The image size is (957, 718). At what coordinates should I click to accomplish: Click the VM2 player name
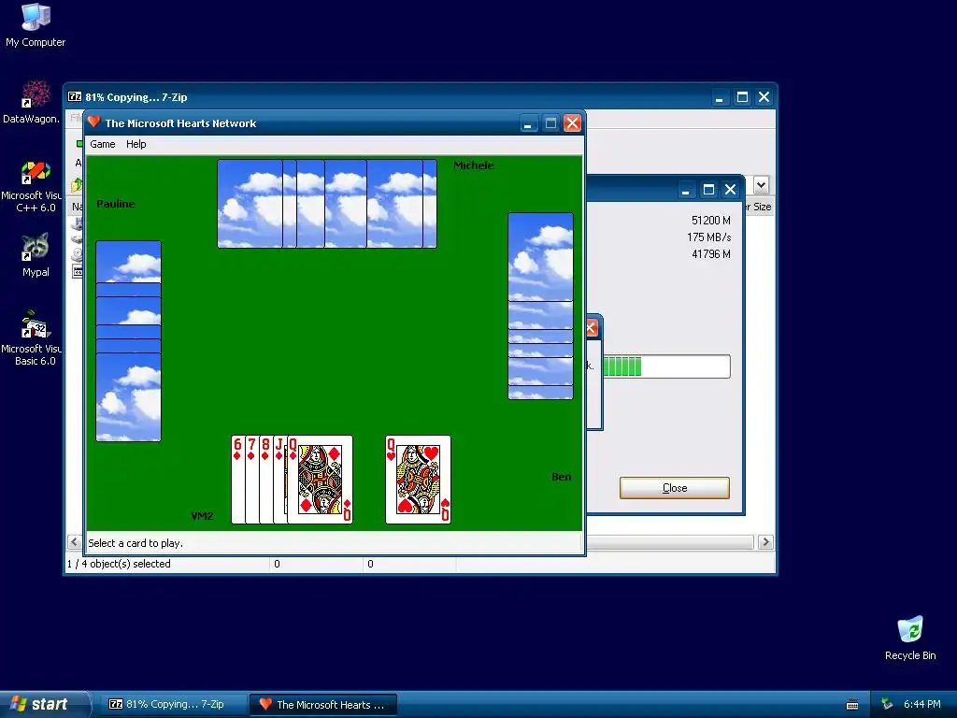pyautogui.click(x=202, y=516)
